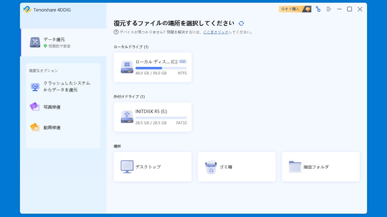Image resolution: width=387 pixels, height=217 pixels.
Task: Click the 動画修復 video icon
Action: point(35,127)
